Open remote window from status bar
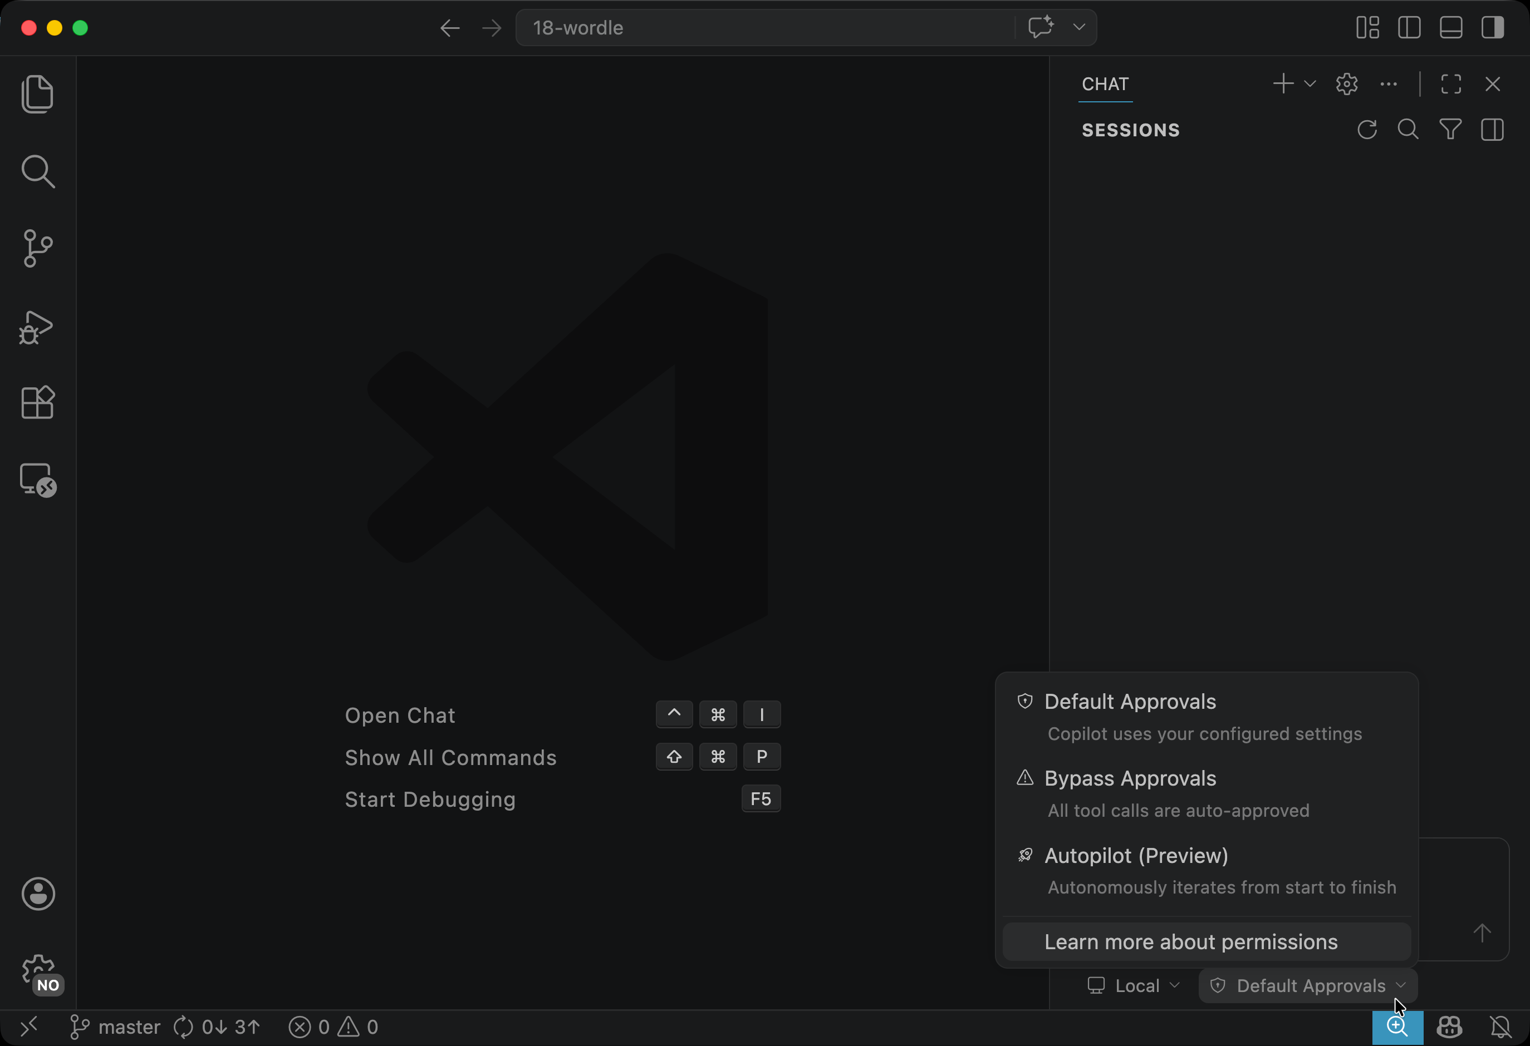The image size is (1530, 1046). click(x=29, y=1027)
